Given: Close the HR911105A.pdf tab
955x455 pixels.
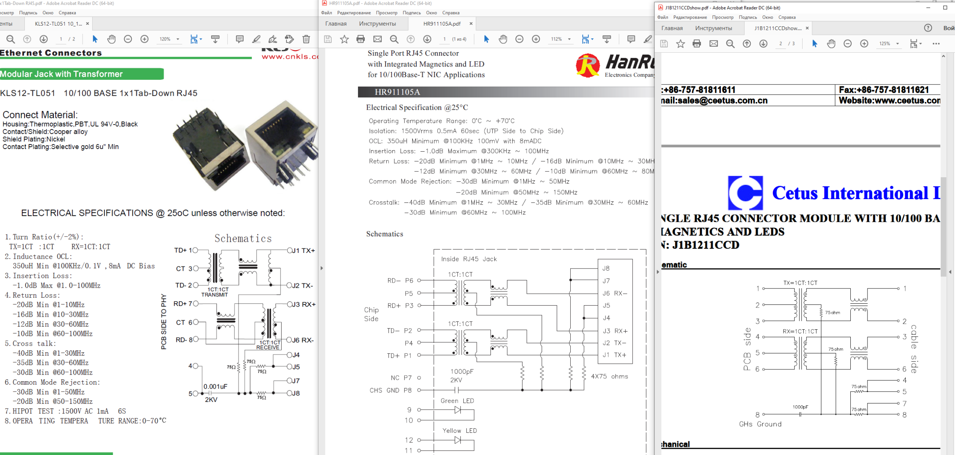Looking at the screenshot, I should [471, 24].
